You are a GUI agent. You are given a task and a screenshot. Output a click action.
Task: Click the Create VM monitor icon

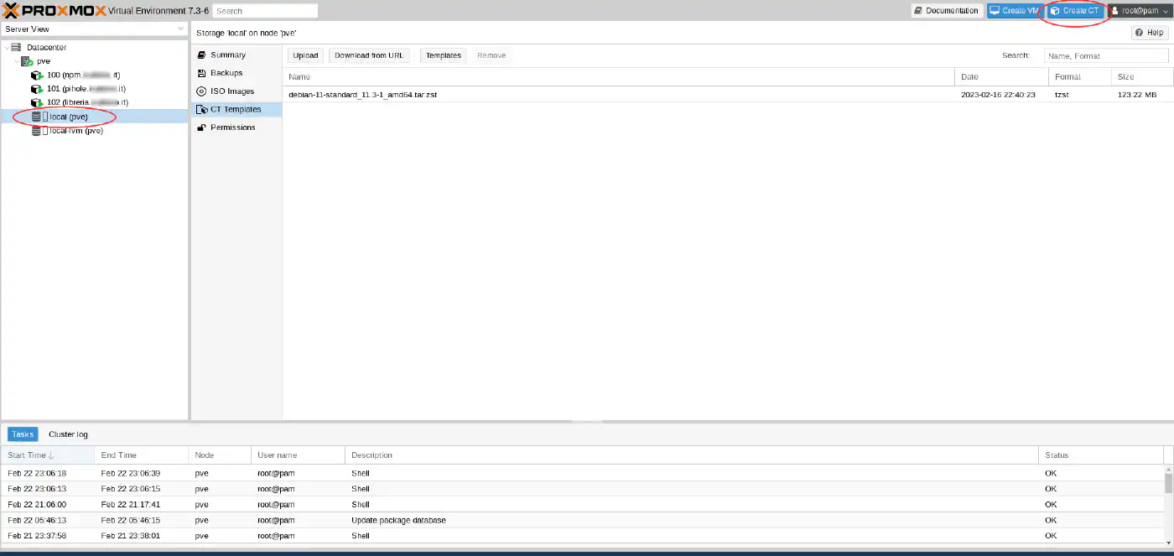[995, 11]
